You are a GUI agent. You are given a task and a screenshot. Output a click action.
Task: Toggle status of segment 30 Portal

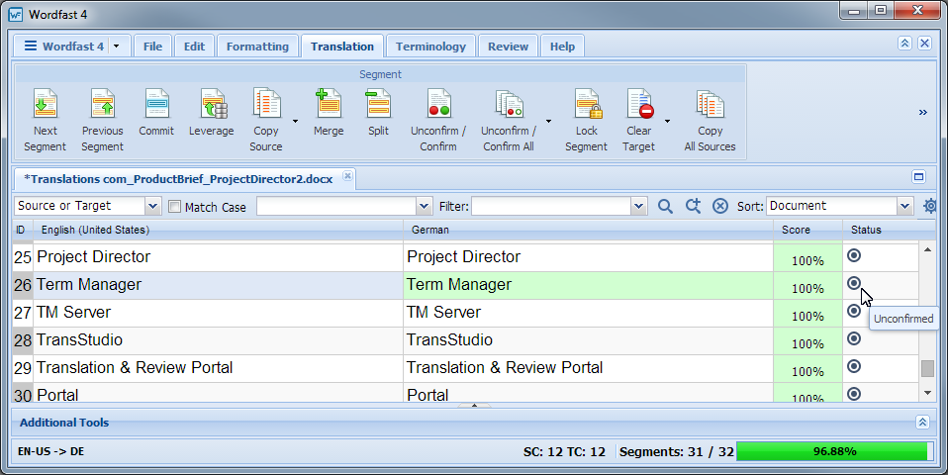point(854,394)
